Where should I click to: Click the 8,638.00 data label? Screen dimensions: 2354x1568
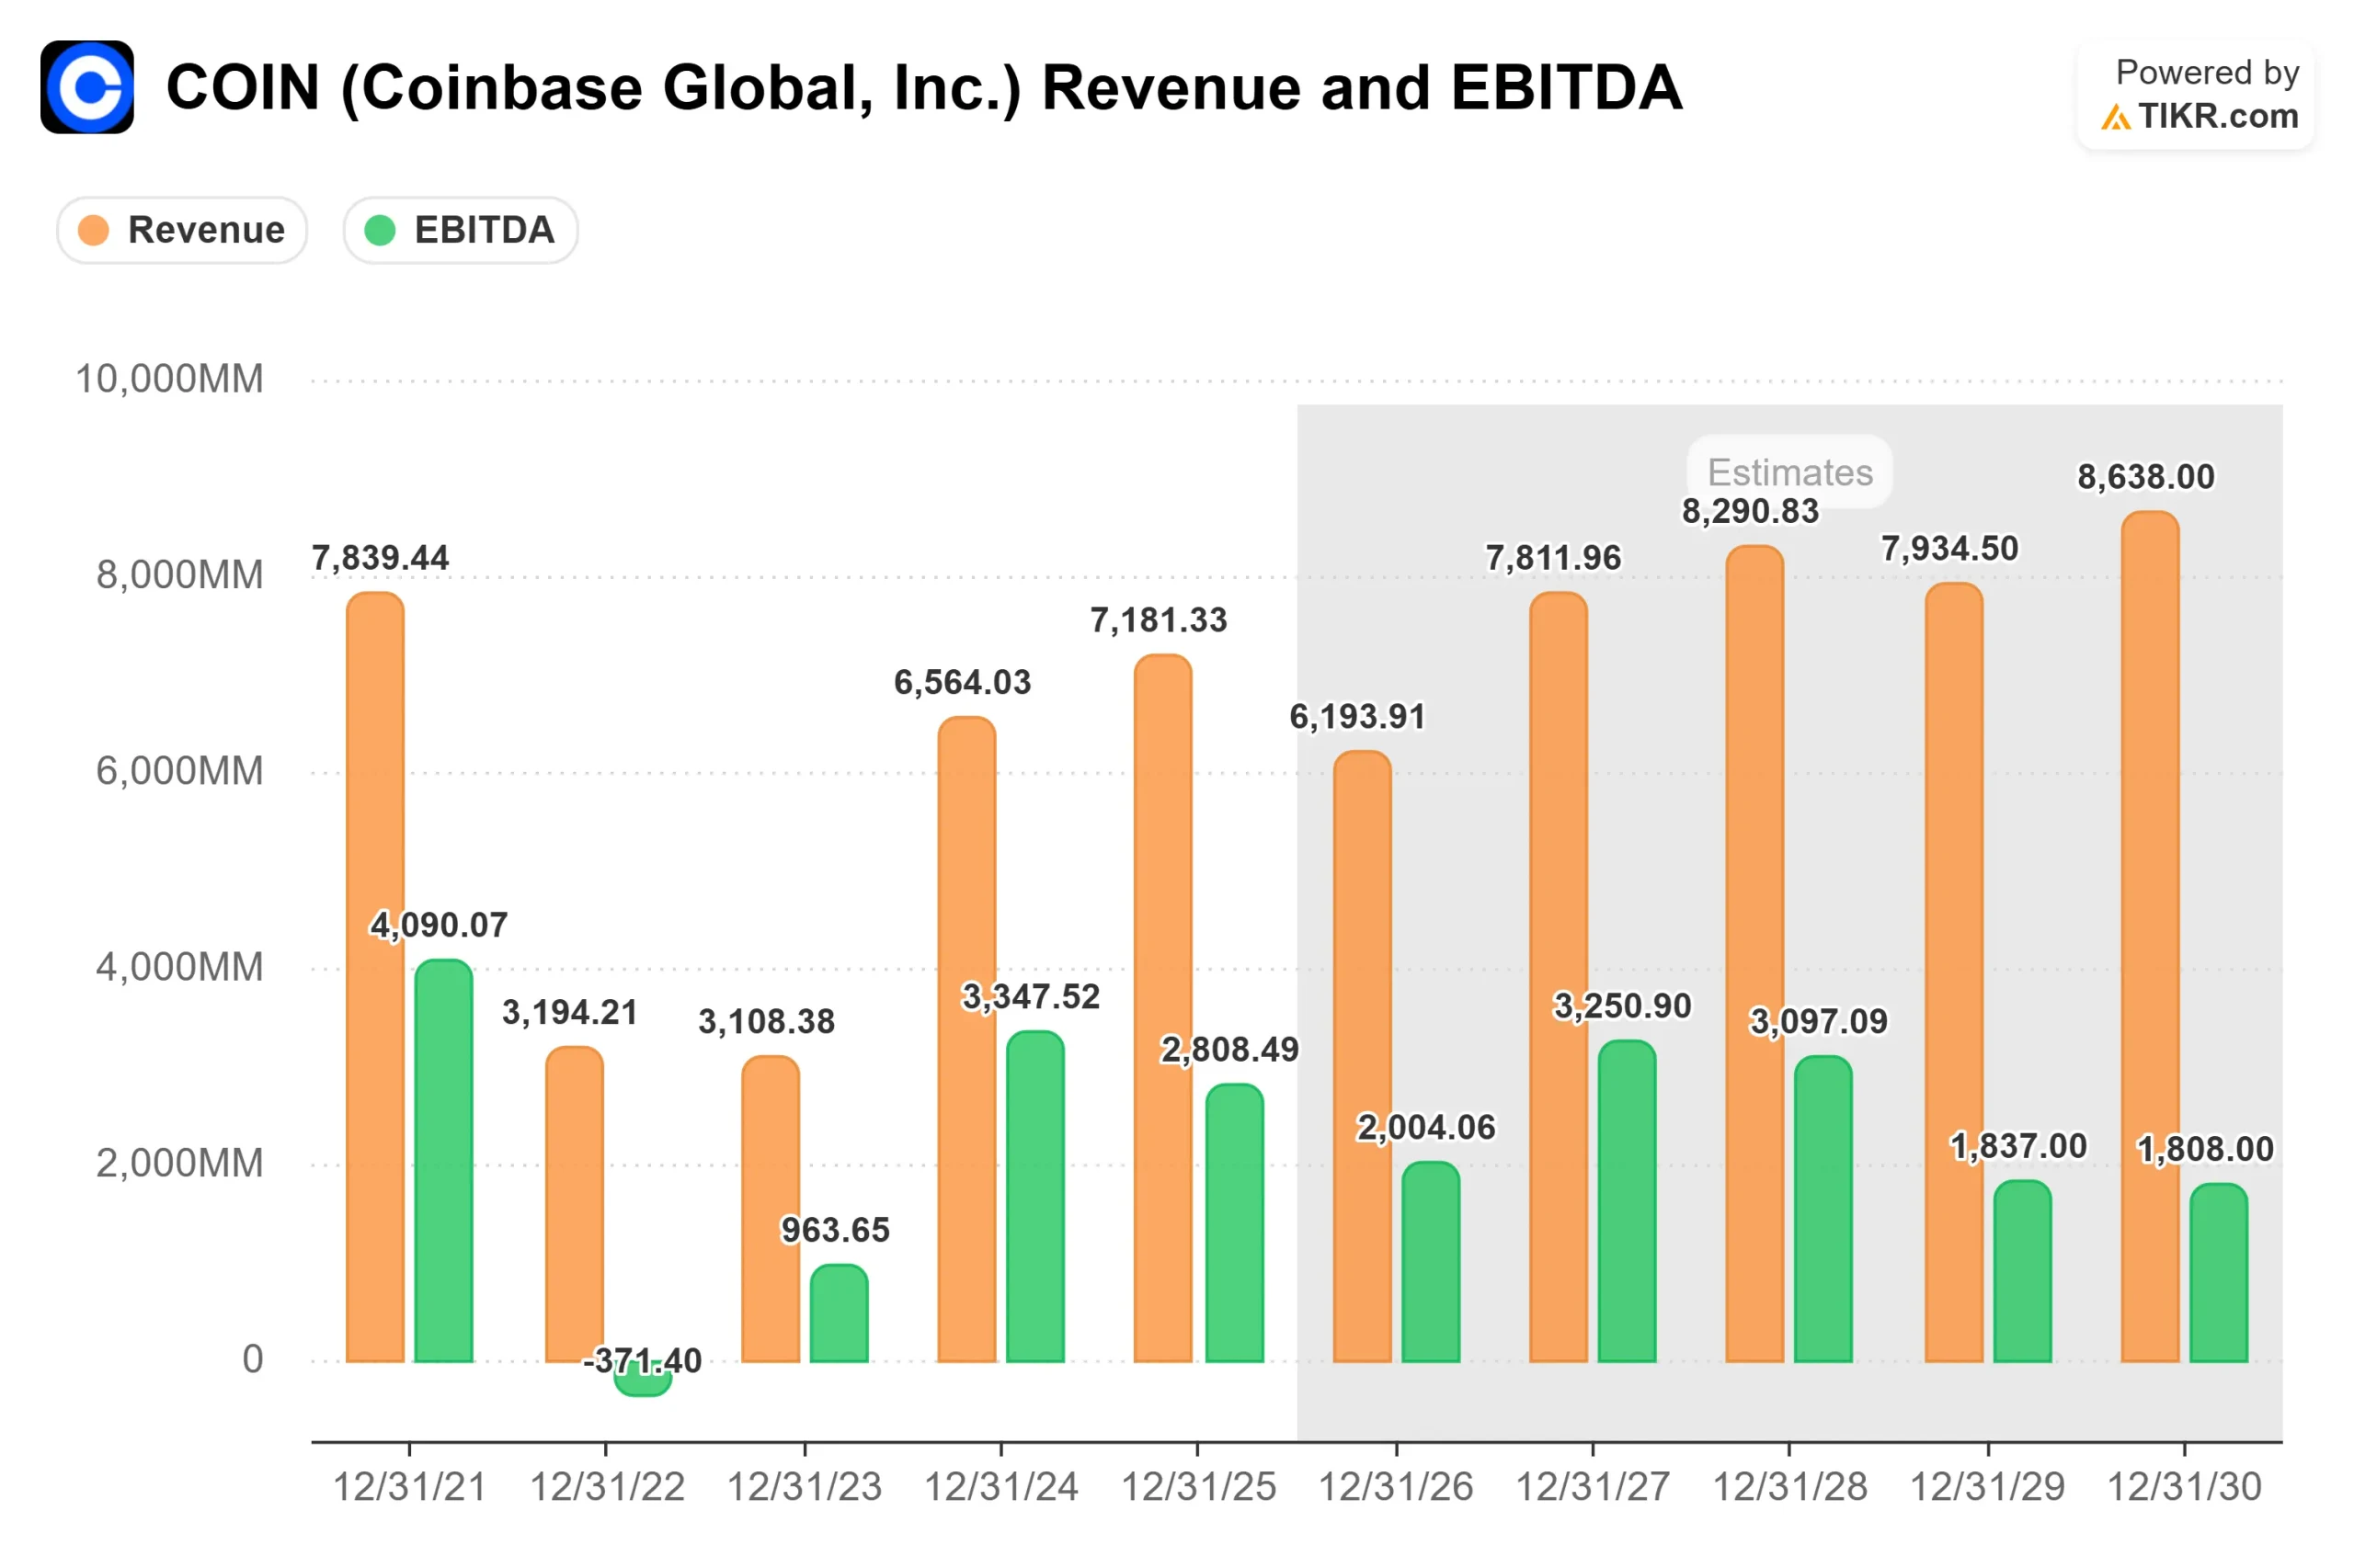[x=2145, y=477]
